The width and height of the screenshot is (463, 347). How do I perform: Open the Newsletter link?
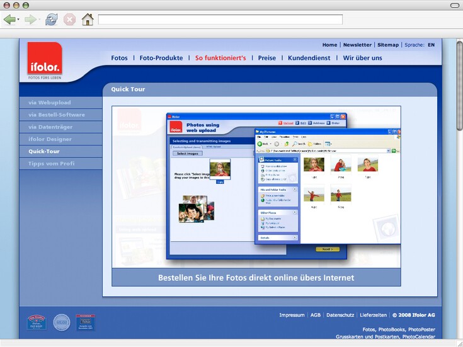point(357,45)
